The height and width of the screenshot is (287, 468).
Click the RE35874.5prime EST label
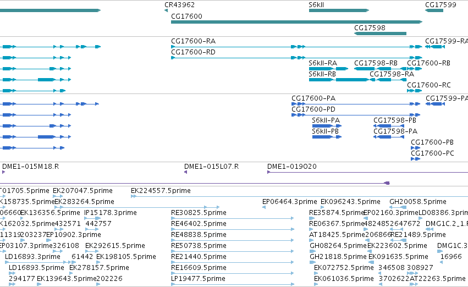pos(337,213)
